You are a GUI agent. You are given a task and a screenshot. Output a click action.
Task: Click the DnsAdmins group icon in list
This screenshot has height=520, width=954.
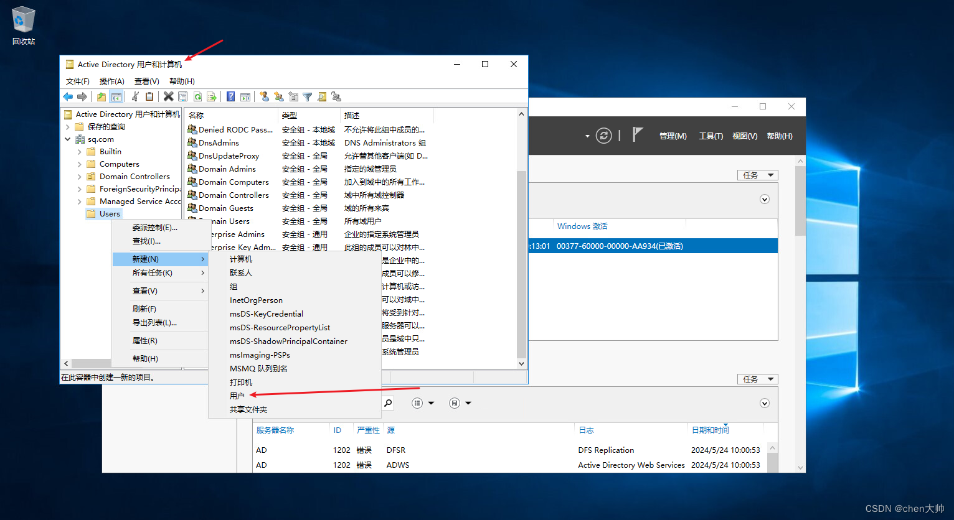click(x=192, y=142)
